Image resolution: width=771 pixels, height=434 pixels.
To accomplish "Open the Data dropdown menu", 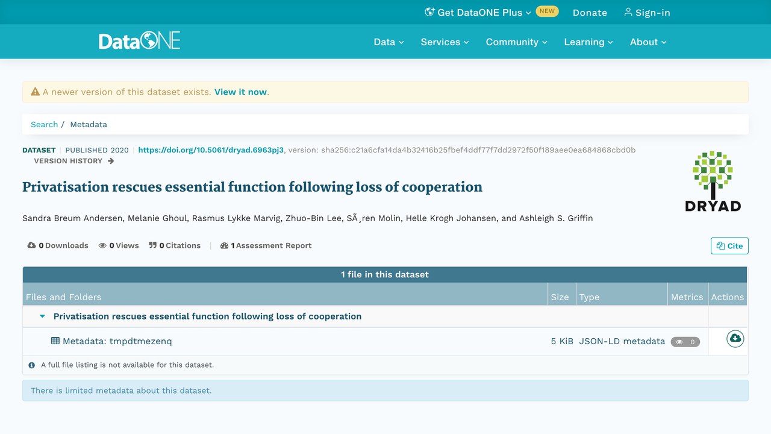I will (x=389, y=42).
